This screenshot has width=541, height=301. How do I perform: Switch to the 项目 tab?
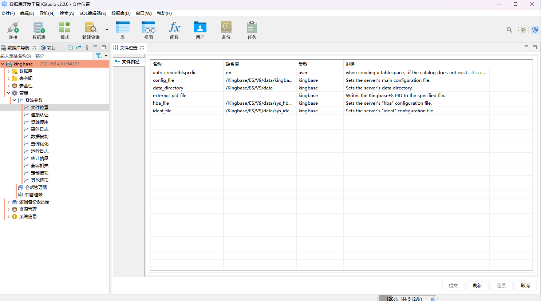[x=48, y=48]
